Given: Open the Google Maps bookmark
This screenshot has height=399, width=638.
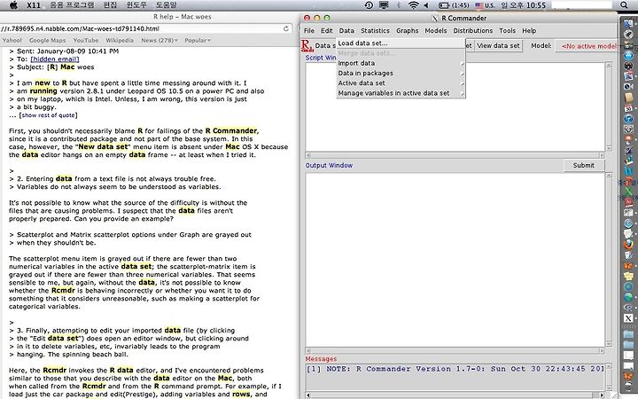Looking at the screenshot, I should point(47,40).
